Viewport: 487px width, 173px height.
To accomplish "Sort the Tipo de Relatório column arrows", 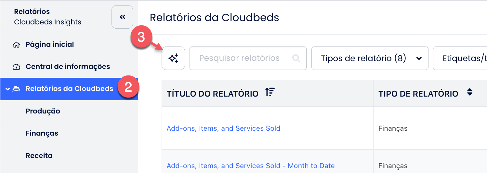I will (469, 92).
